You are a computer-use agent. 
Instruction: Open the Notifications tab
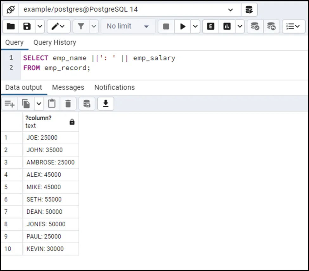coord(114,87)
